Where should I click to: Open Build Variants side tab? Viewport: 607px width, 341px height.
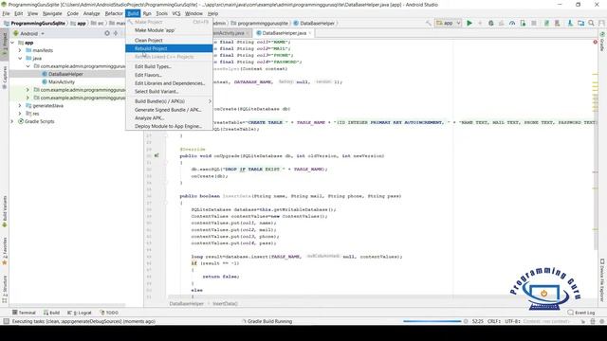5,211
